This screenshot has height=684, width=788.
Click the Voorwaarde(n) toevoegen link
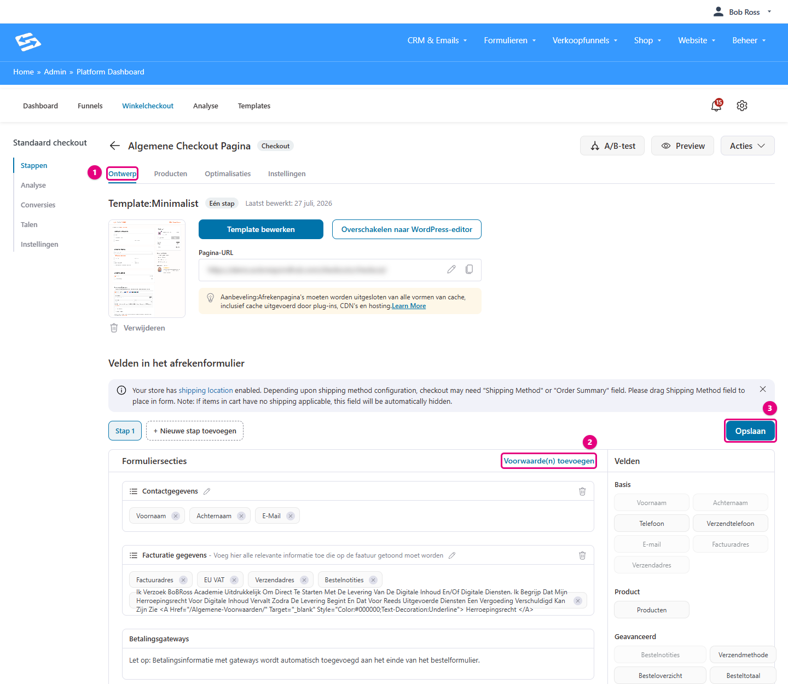[549, 461]
